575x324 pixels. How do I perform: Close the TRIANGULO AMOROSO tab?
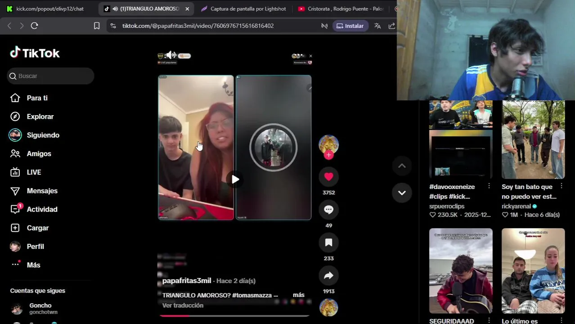[x=187, y=9]
